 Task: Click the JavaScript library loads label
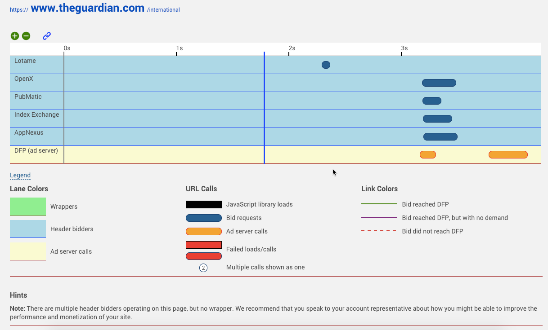coord(260,204)
